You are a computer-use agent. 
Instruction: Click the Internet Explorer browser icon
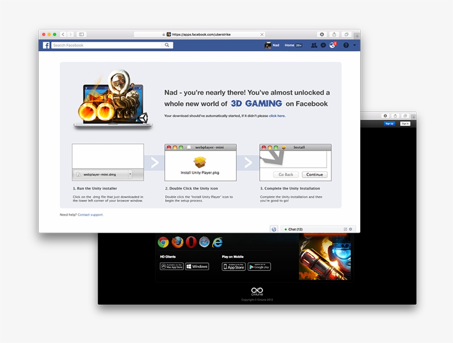tap(218, 242)
